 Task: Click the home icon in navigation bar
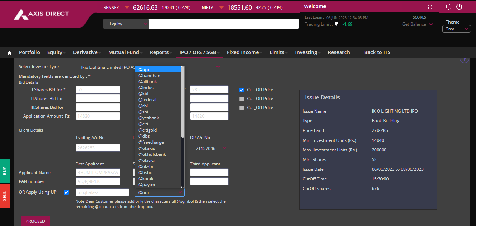click(10, 53)
